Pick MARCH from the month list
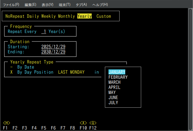193x131 pixels. [114, 82]
